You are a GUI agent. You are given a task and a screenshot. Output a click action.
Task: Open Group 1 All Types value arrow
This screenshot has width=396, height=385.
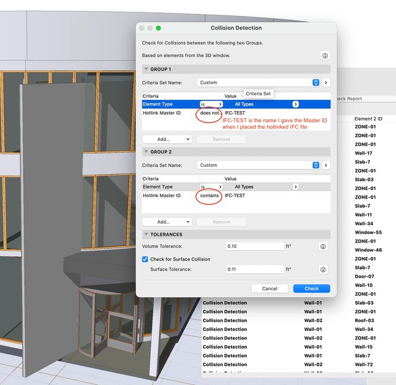296,104
